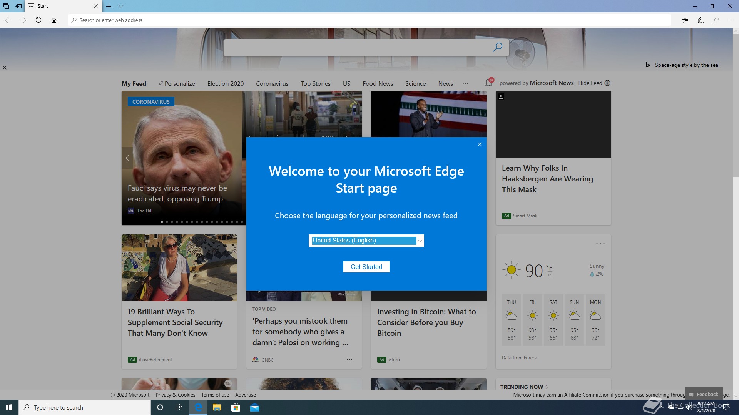Switch temperature unit to Celsius
This screenshot has width=739, height=415.
coord(550,276)
